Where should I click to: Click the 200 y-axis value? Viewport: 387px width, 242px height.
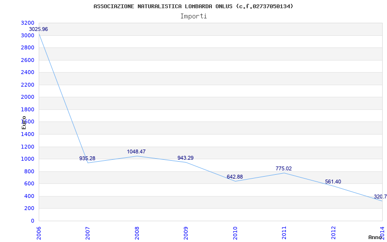tap(30, 209)
